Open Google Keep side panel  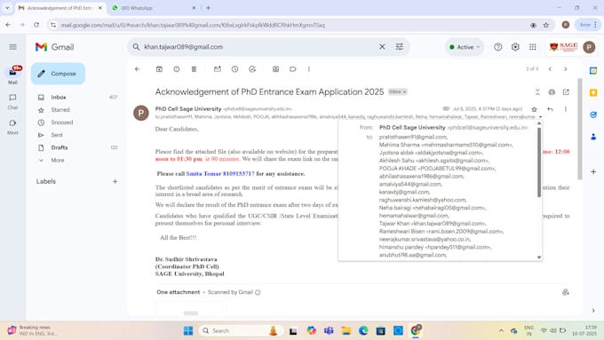point(593,93)
